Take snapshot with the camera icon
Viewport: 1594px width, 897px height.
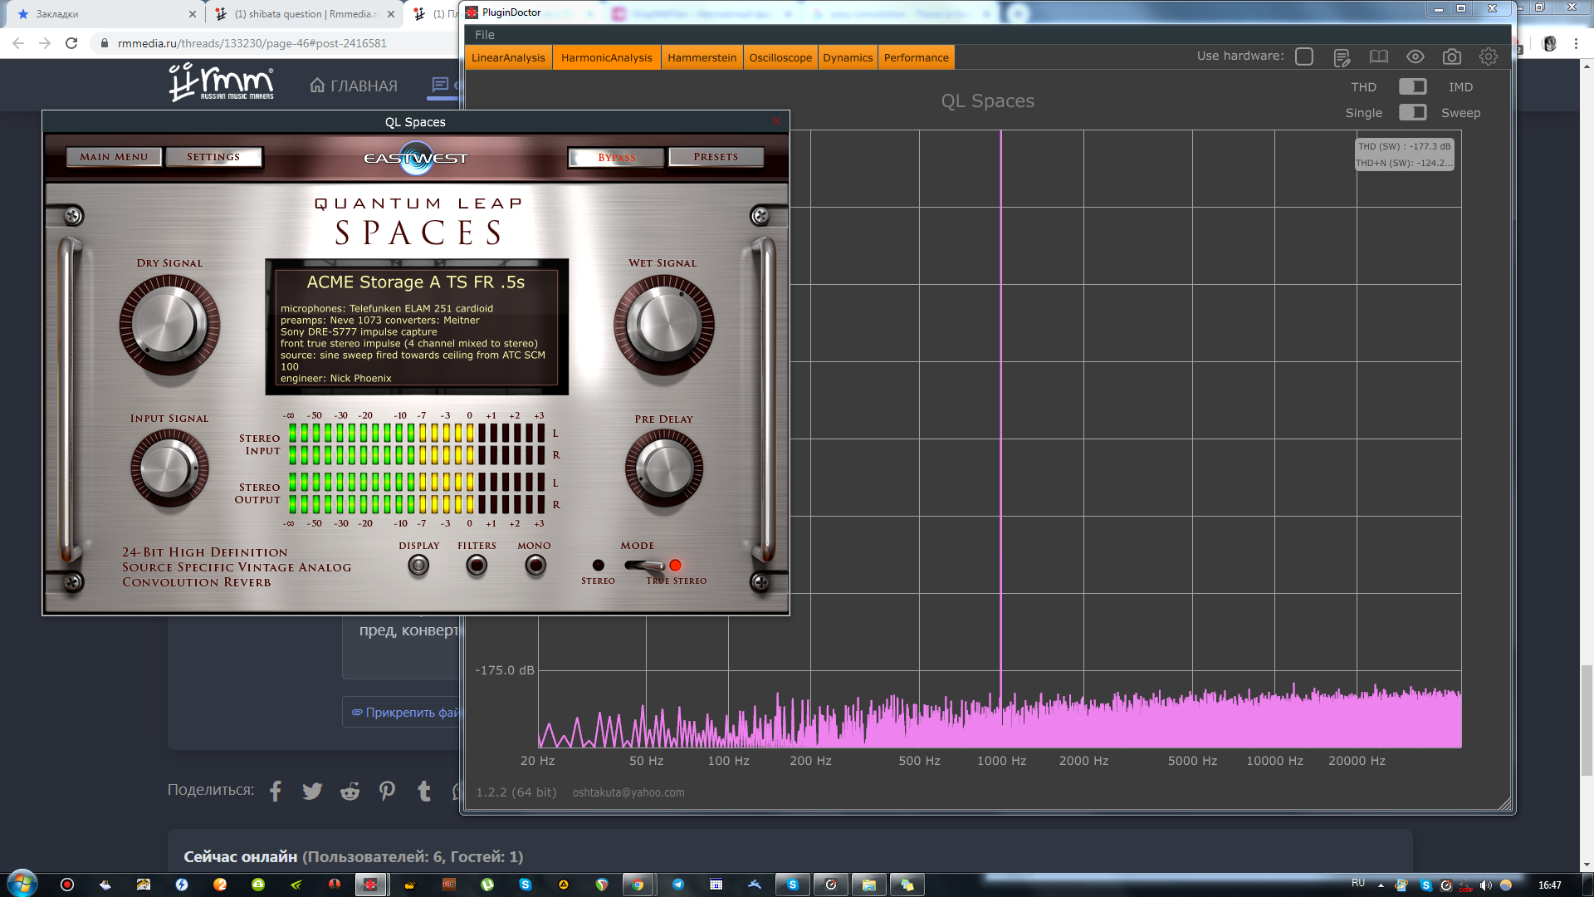pyautogui.click(x=1451, y=56)
